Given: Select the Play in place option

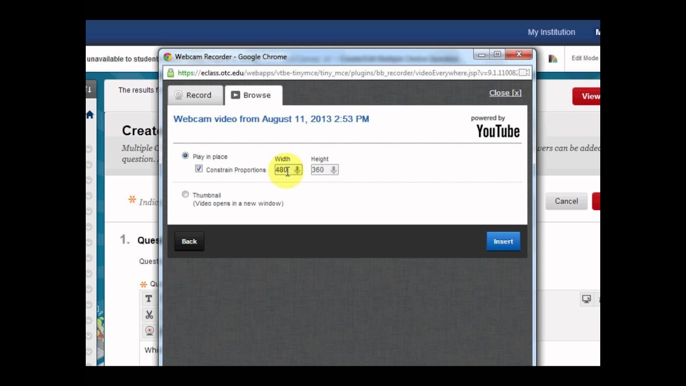Looking at the screenshot, I should click(185, 155).
